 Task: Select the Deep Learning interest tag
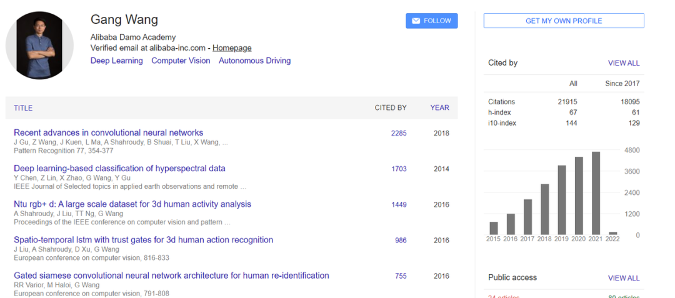point(116,61)
